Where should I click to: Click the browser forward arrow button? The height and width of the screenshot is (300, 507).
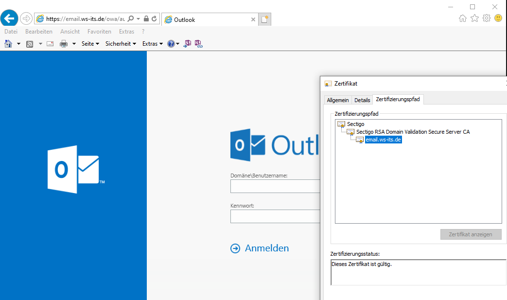(x=26, y=18)
